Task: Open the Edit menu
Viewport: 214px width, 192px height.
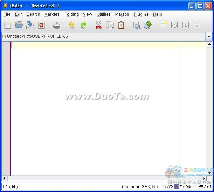Action: (19, 14)
